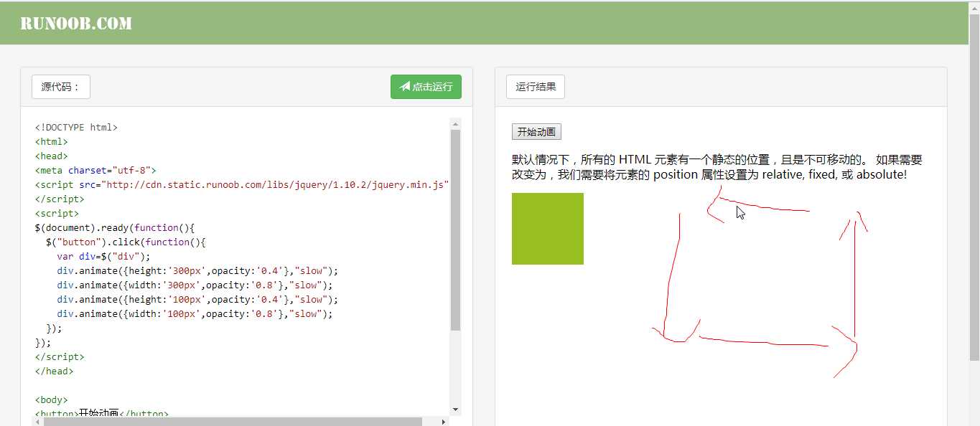The height and width of the screenshot is (426, 980).
Task: Click the <head> opening tag line
Action: click(52, 156)
